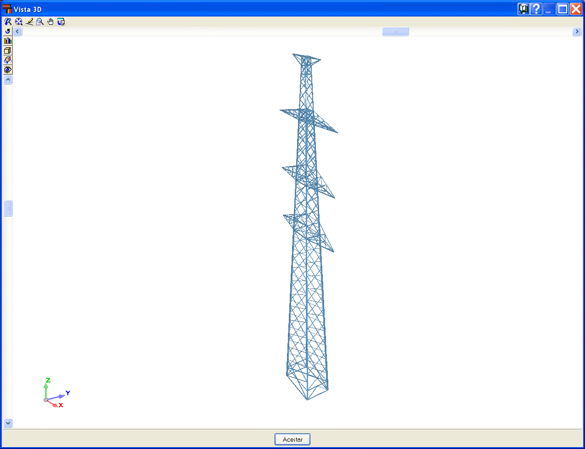Select the zoom window magnifier tool
Screen dimensions: 585x449
pos(40,22)
